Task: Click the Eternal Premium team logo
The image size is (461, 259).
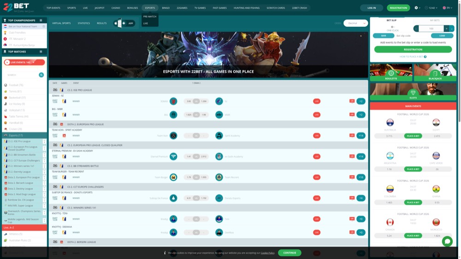Action: 173,156
